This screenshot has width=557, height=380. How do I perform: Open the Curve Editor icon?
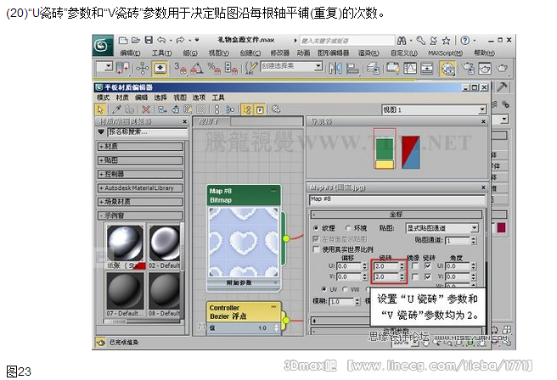pyautogui.click(x=410, y=68)
